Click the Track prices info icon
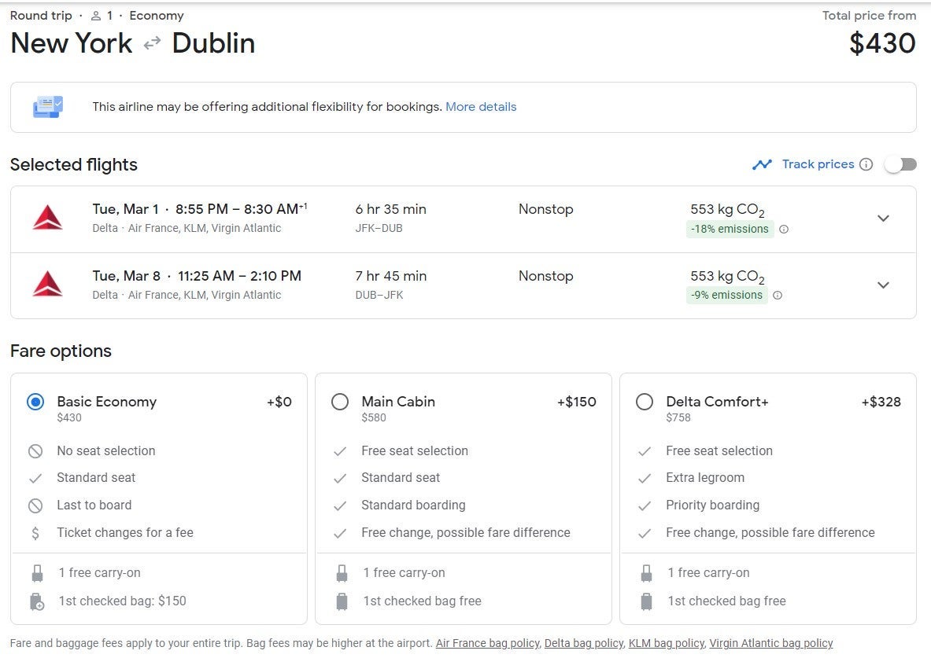 click(x=866, y=164)
